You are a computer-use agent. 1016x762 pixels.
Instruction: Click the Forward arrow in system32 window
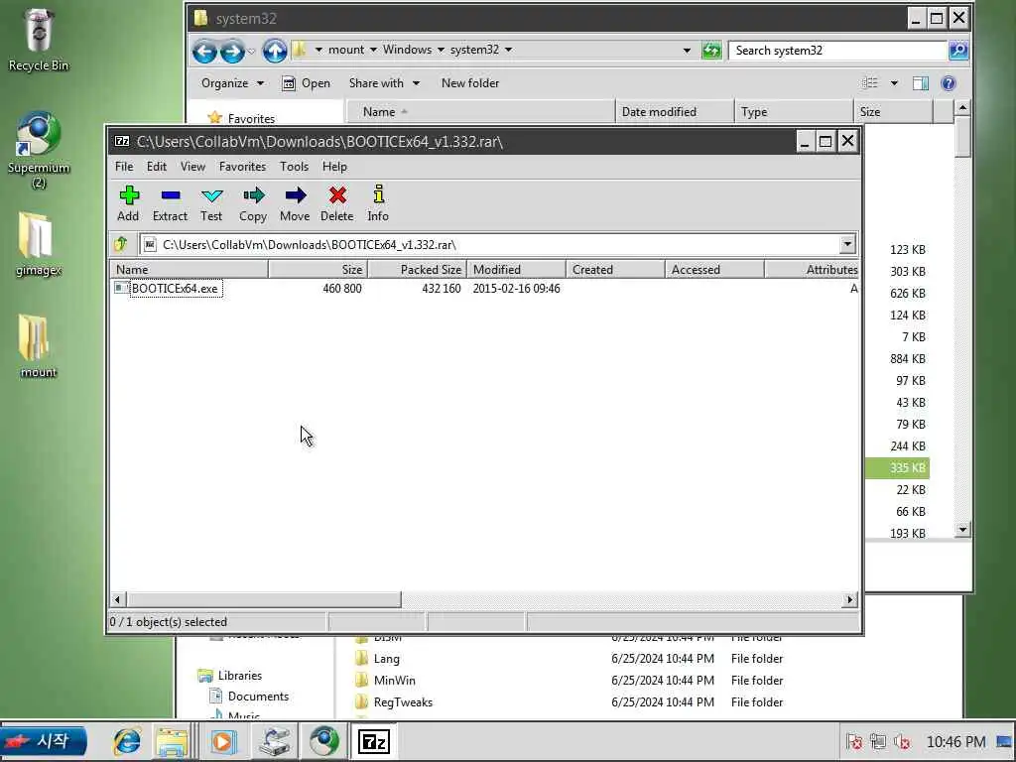click(232, 51)
